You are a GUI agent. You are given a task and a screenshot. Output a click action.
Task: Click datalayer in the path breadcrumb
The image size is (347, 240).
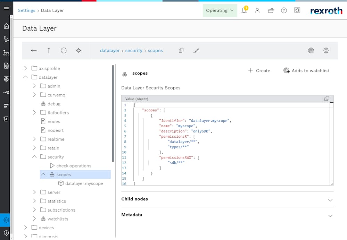pyautogui.click(x=110, y=50)
